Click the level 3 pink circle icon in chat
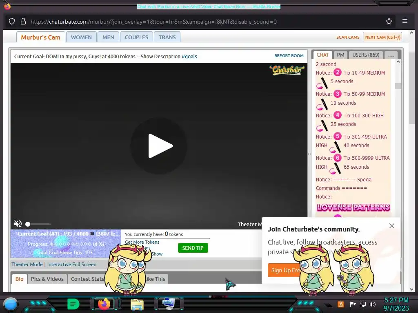 tap(338, 94)
